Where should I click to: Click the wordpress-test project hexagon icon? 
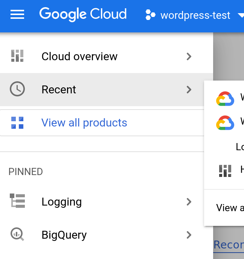(151, 15)
